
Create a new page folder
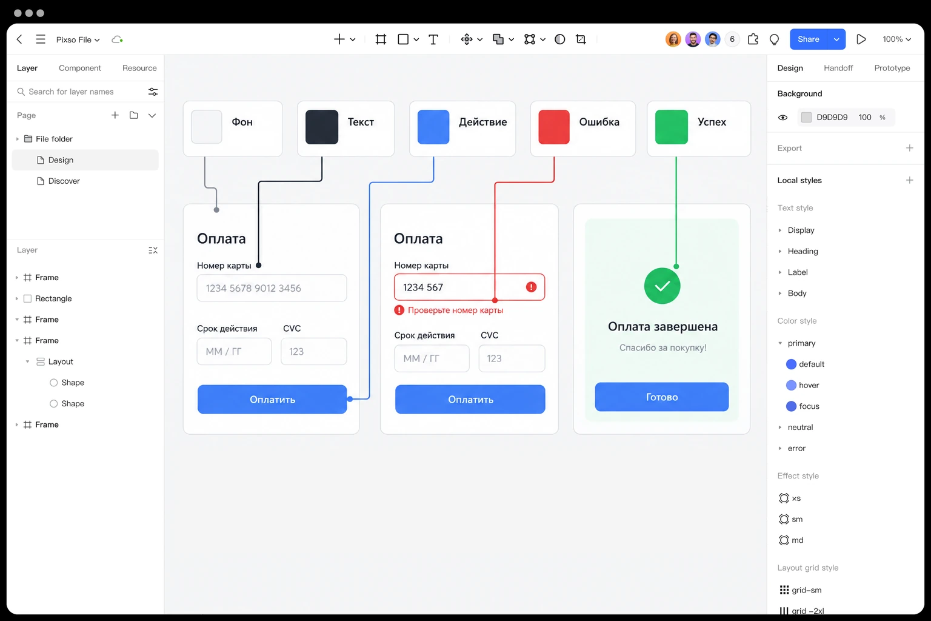134,115
